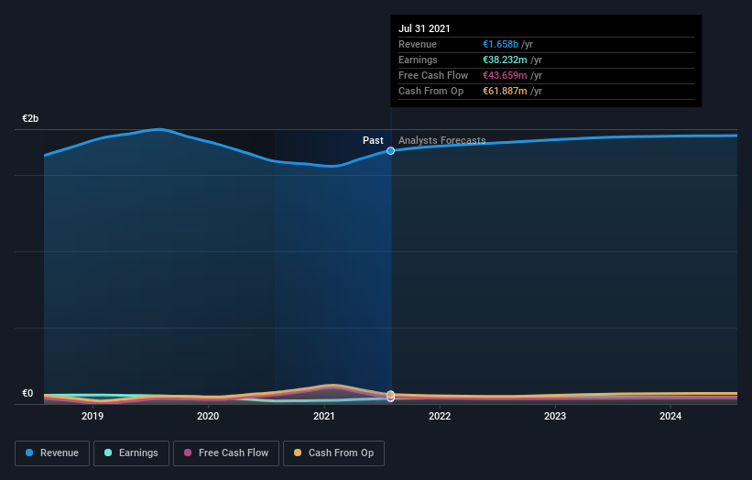Select the orange Cash From Op data point marker
This screenshot has width=752, height=480.
pyautogui.click(x=390, y=394)
